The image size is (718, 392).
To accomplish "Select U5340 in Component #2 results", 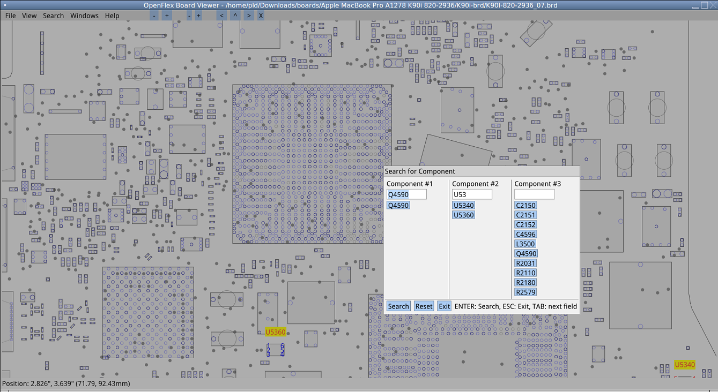I will click(x=464, y=206).
